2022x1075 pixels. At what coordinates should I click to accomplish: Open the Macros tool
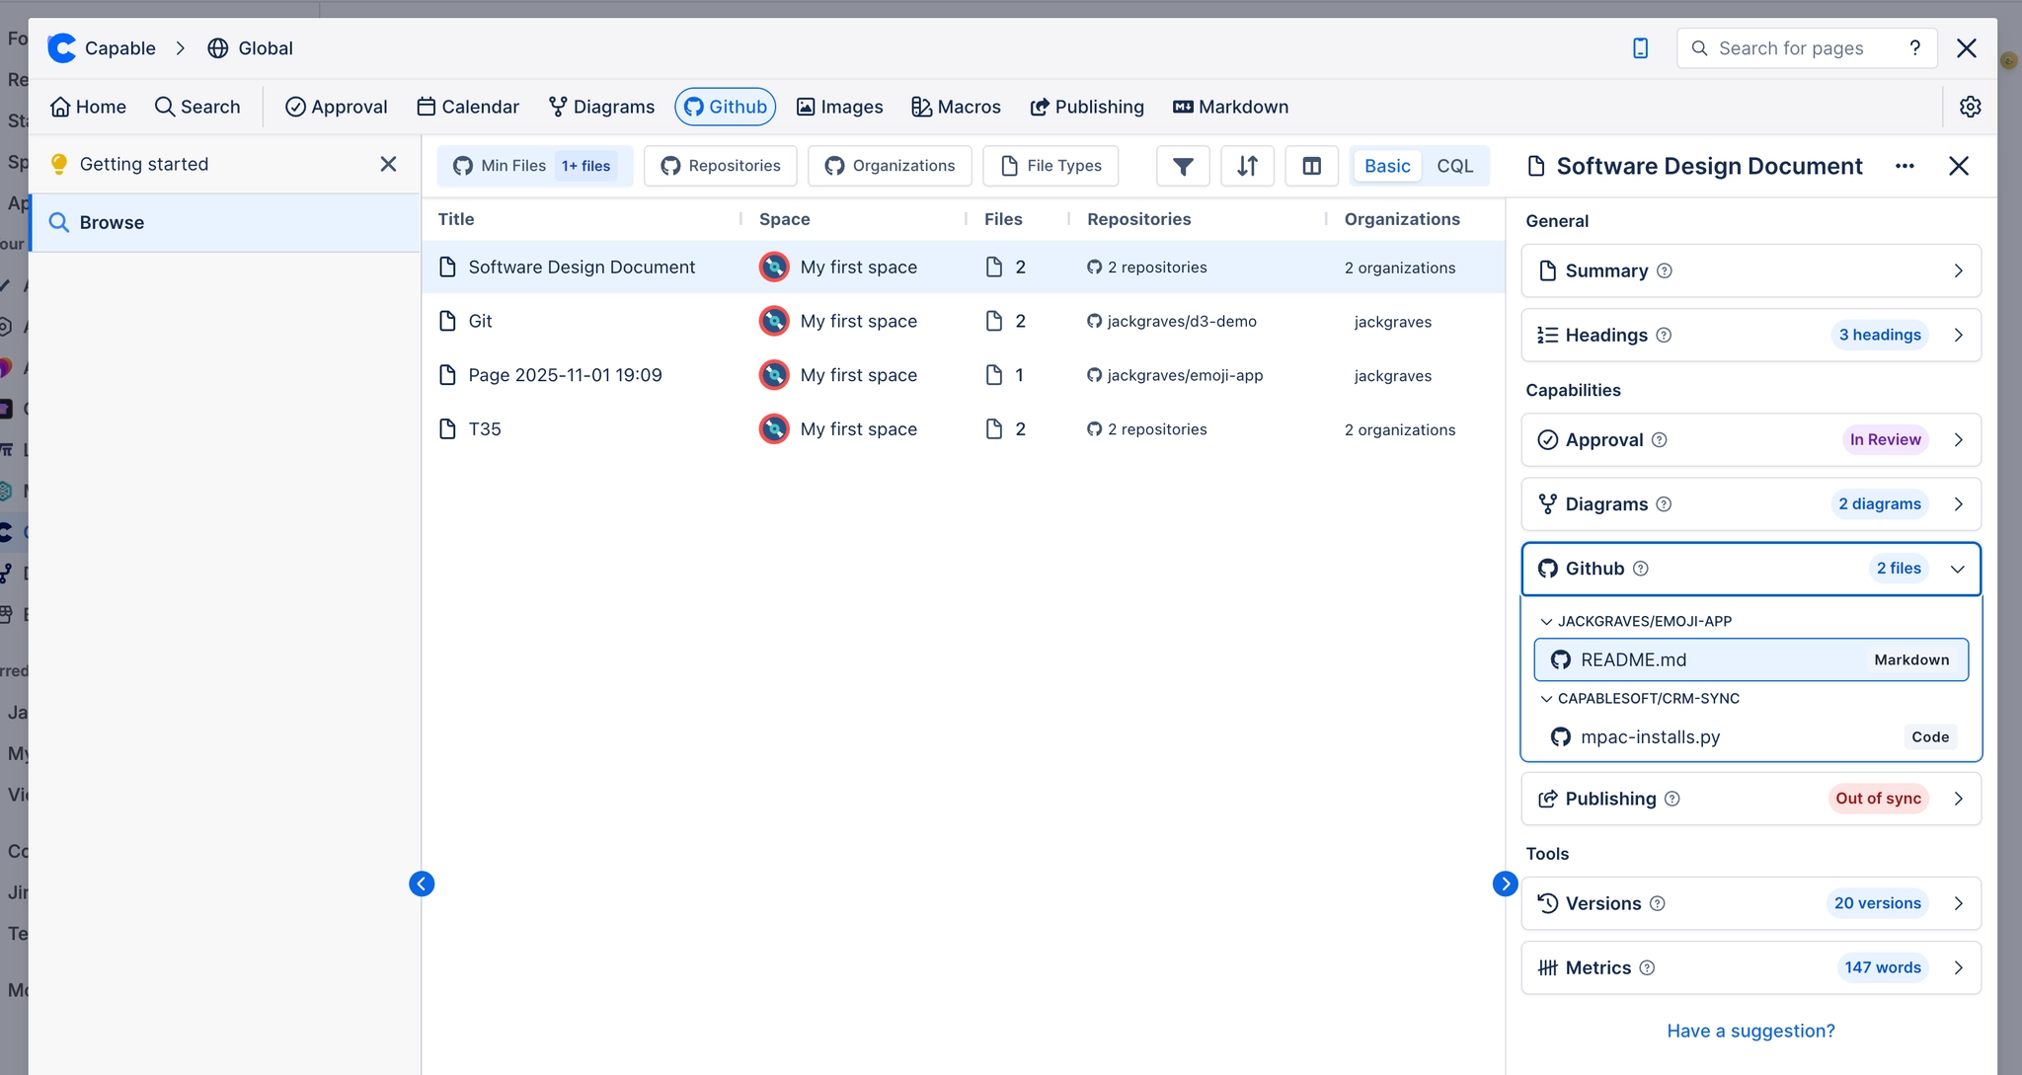[x=954, y=107]
